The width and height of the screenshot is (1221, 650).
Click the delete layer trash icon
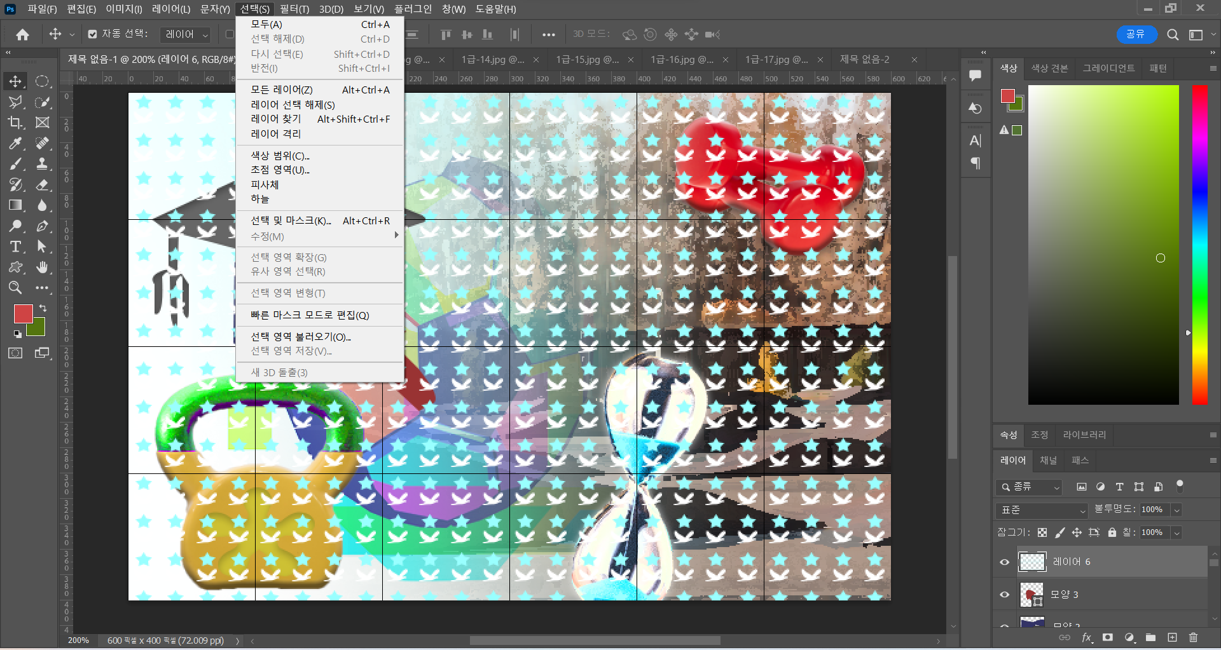1193,637
